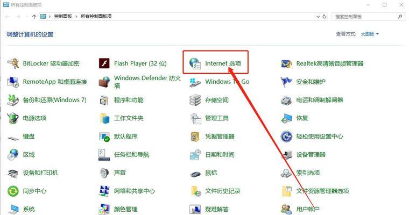
Task: Open the 安全和维护 flag icon
Action: 286,82
